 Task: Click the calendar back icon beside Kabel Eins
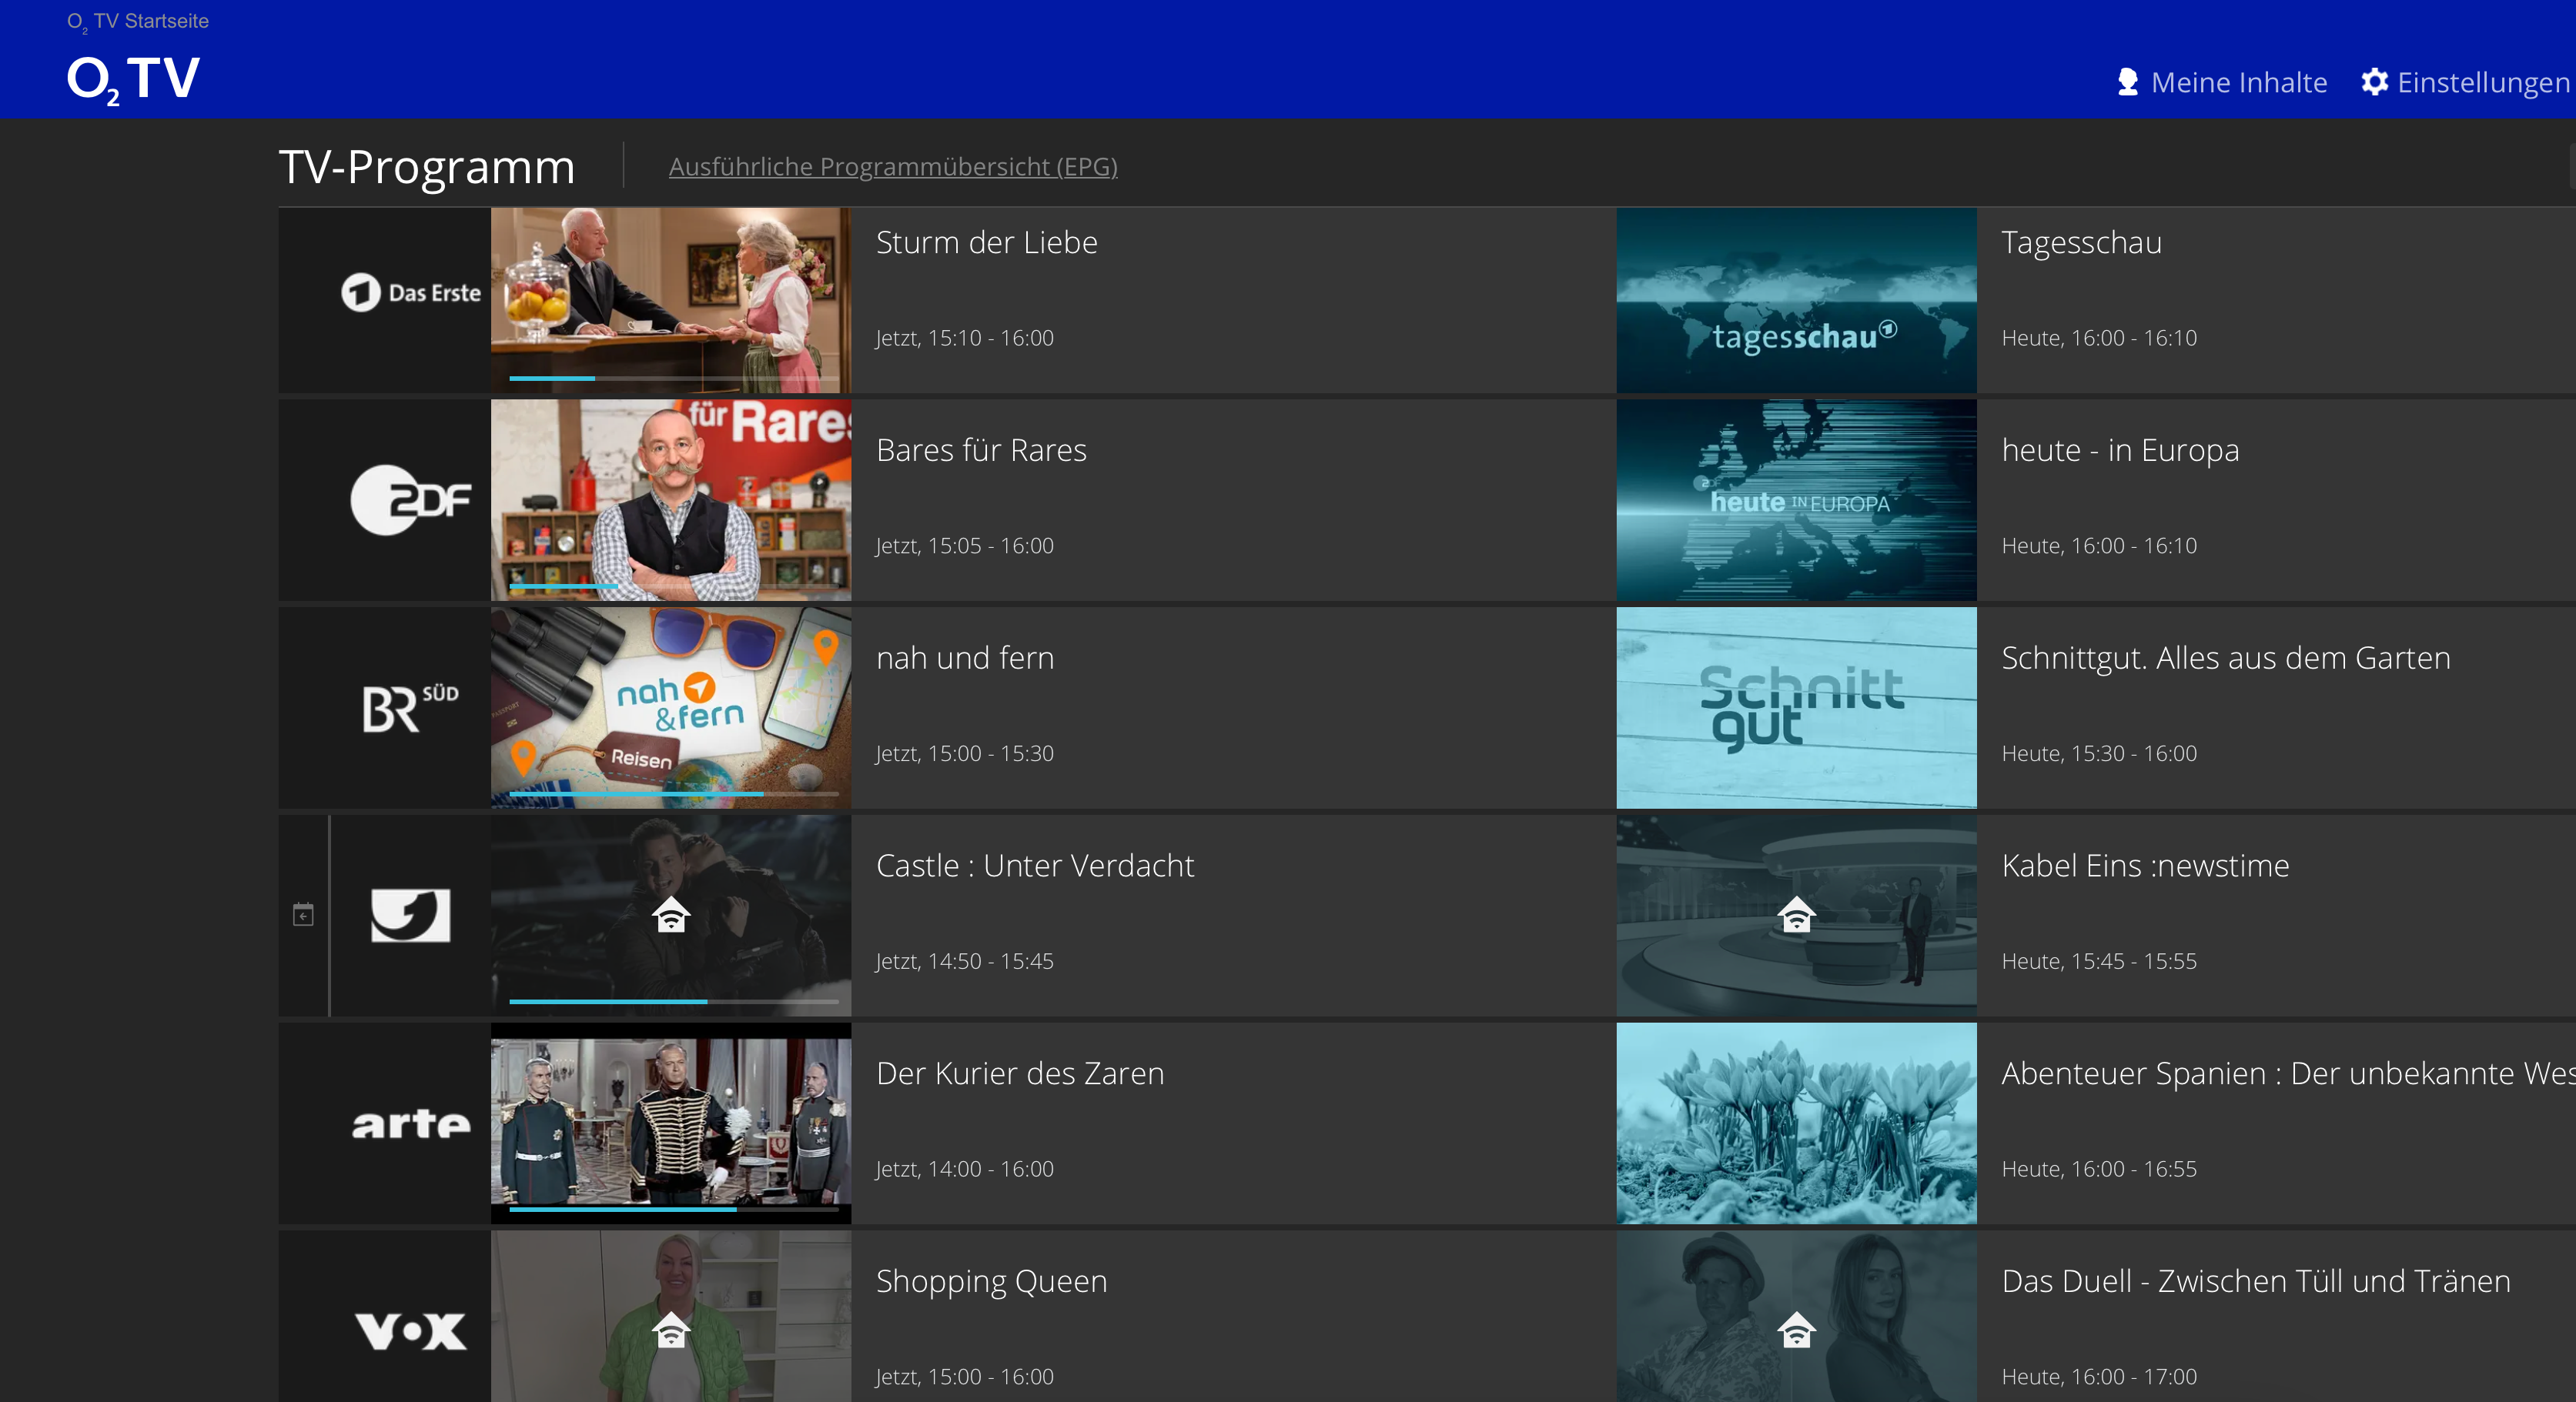(303, 914)
